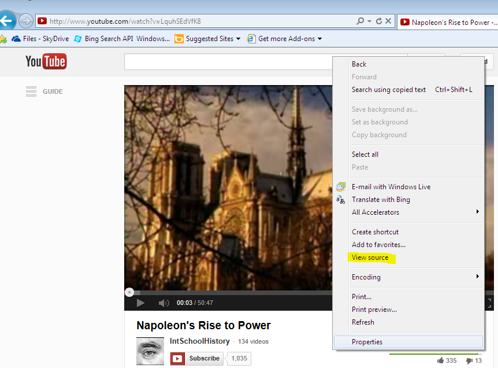Choose Save background as...

coord(385,109)
